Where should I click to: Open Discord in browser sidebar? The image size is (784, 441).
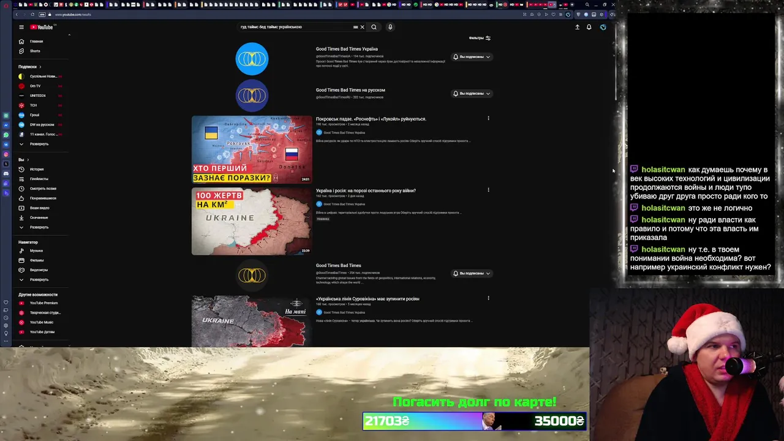coord(6,173)
